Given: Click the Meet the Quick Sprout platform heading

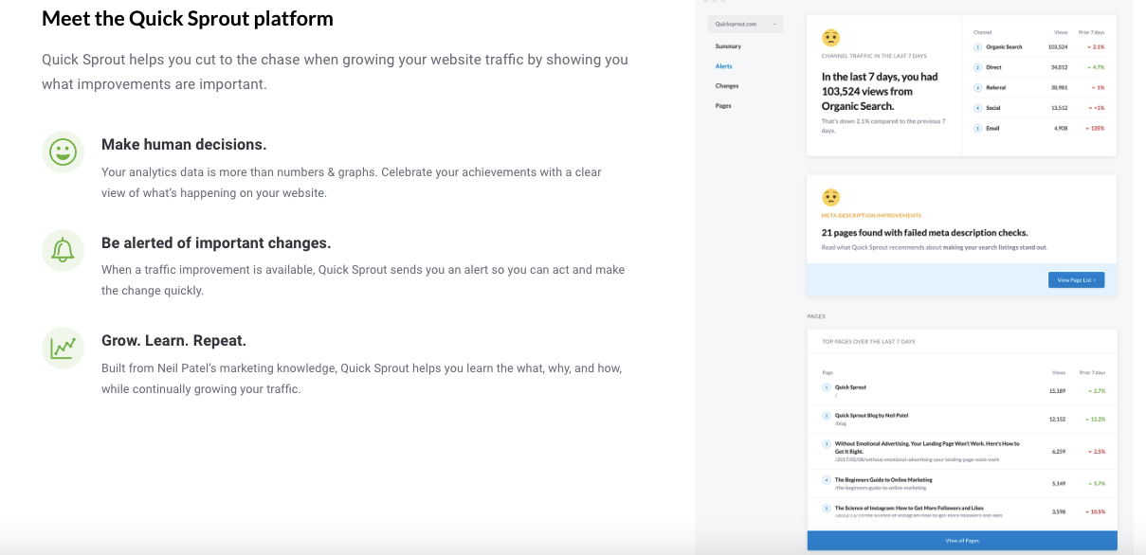Looking at the screenshot, I should pos(188,19).
